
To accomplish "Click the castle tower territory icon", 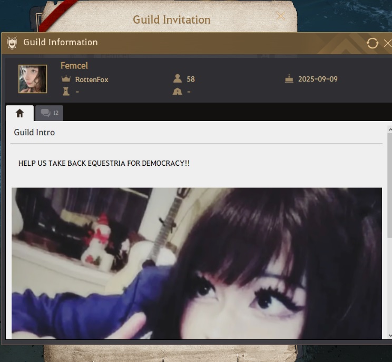I will (x=66, y=92).
